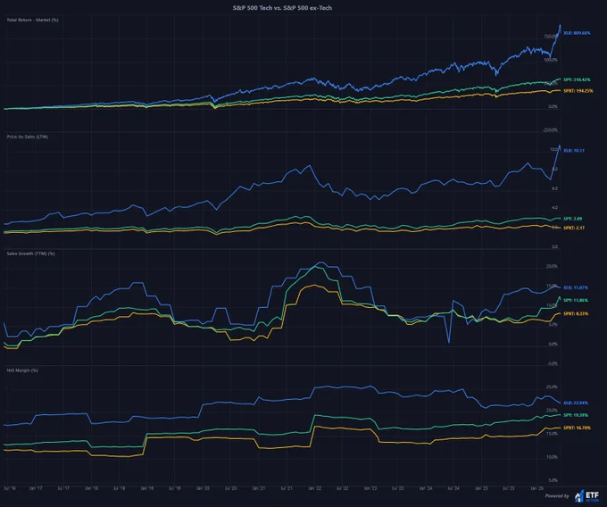Click the Jul '19 date on the x-axis

[x=175, y=488]
